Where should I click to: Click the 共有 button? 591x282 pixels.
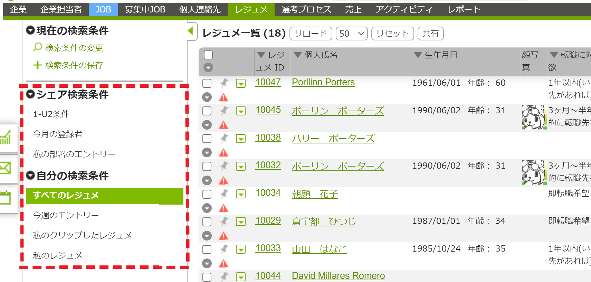tap(430, 34)
